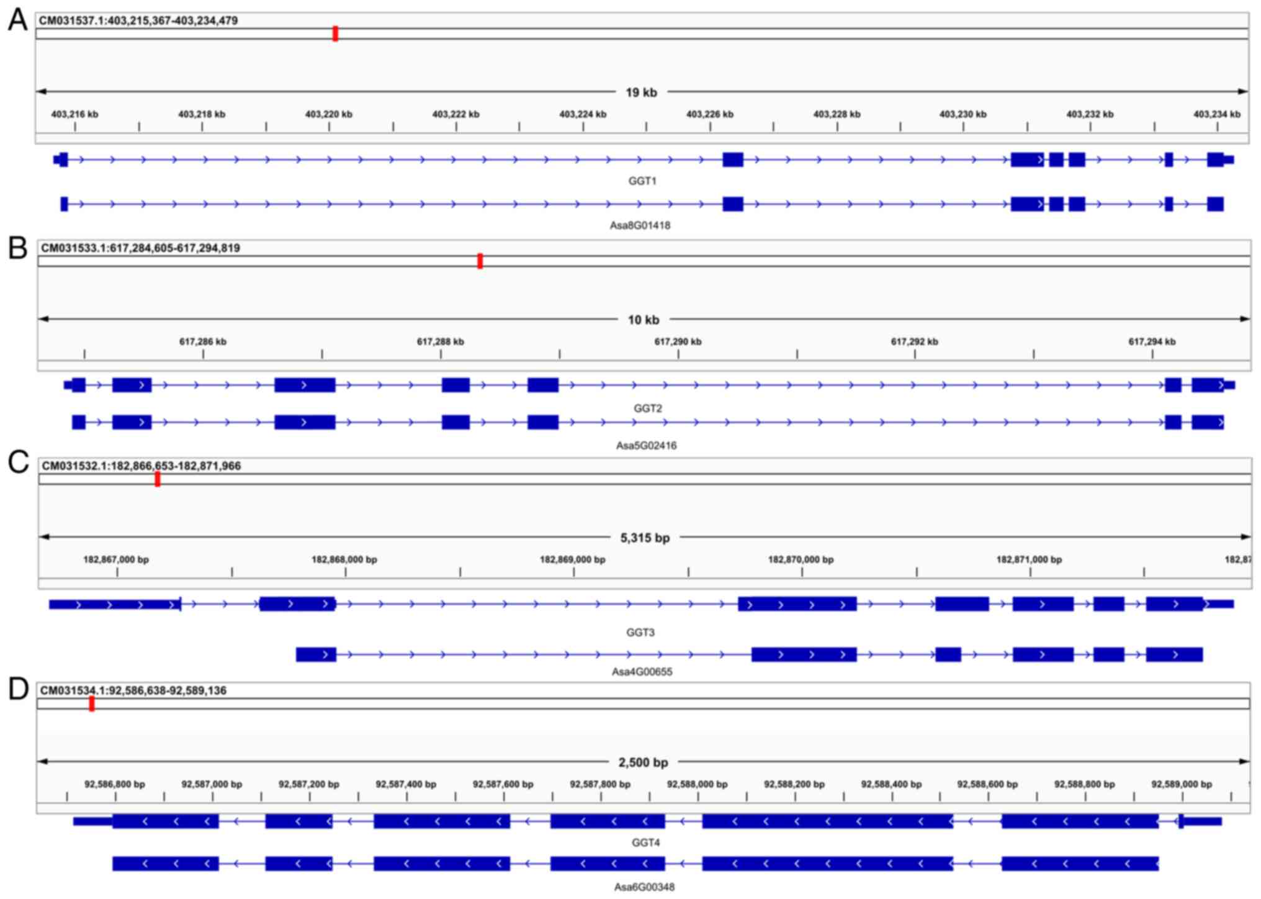The width and height of the screenshot is (1261, 899).
Task: Click the 2,500 bp span label
Action: [x=643, y=762]
